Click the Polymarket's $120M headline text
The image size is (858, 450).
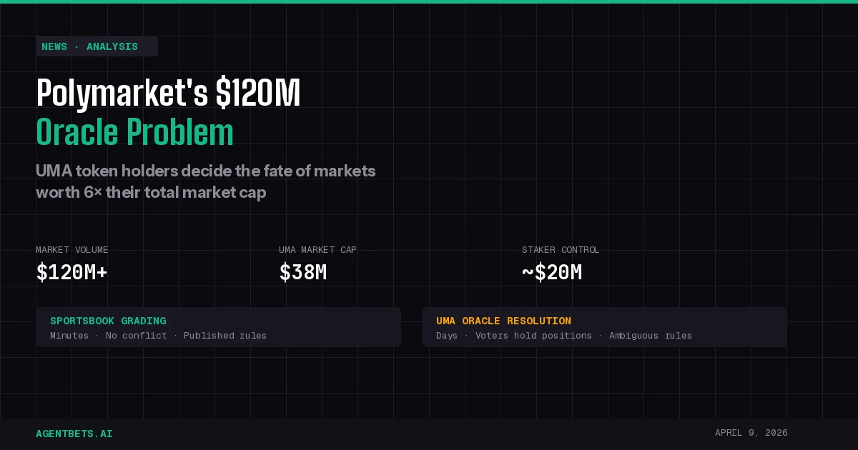point(168,91)
